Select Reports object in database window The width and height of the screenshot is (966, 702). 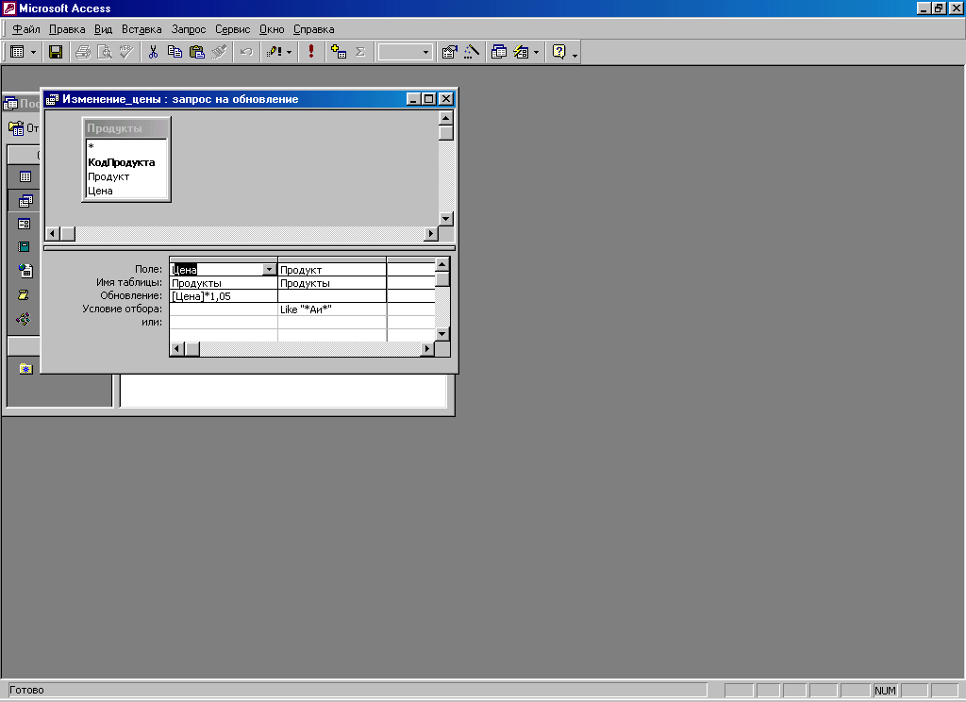25,247
